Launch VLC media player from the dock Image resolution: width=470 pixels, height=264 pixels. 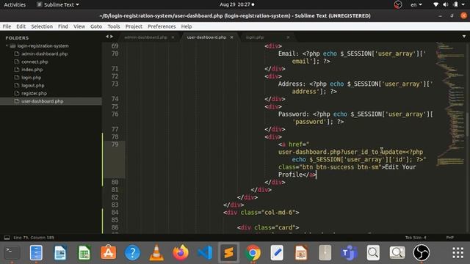(x=156, y=253)
